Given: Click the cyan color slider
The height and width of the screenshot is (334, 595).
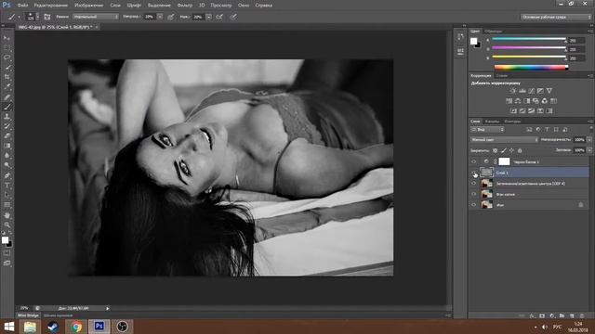Looking at the screenshot, I should 529,39.
